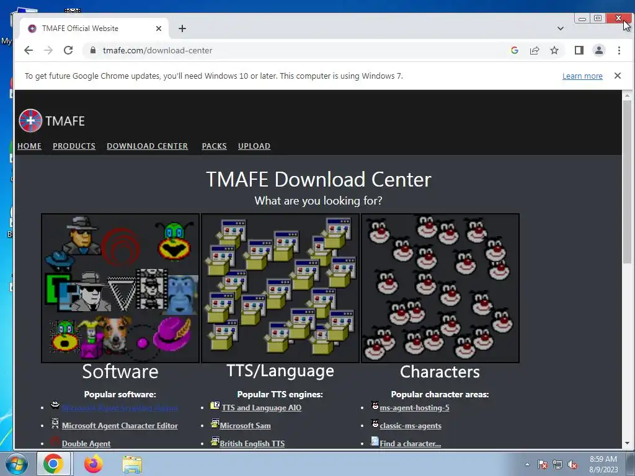The width and height of the screenshot is (635, 476).
Task: Click the icon beside TTS and Language AIO
Action: pos(215,405)
